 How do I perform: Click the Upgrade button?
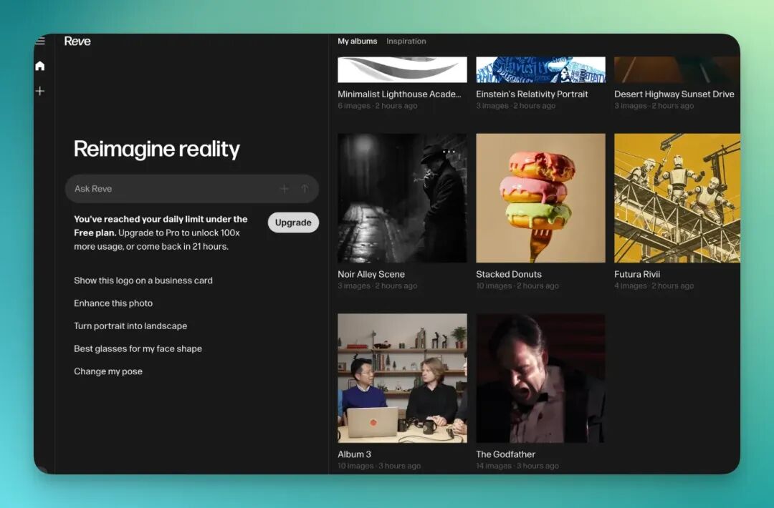tap(293, 223)
